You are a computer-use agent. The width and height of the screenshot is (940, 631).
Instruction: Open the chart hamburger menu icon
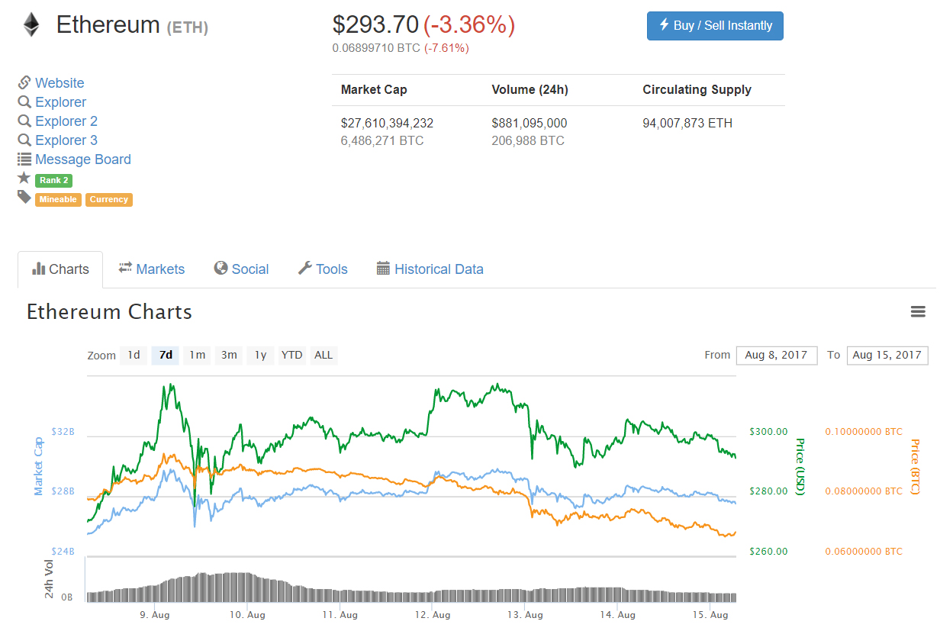pos(918,311)
